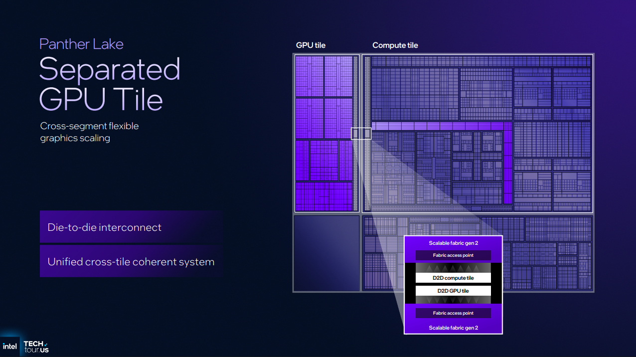Click Fabric access point above D2D compute tile
The image size is (636, 357).
pos(453,255)
